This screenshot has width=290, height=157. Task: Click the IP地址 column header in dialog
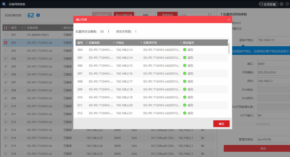point(120,43)
